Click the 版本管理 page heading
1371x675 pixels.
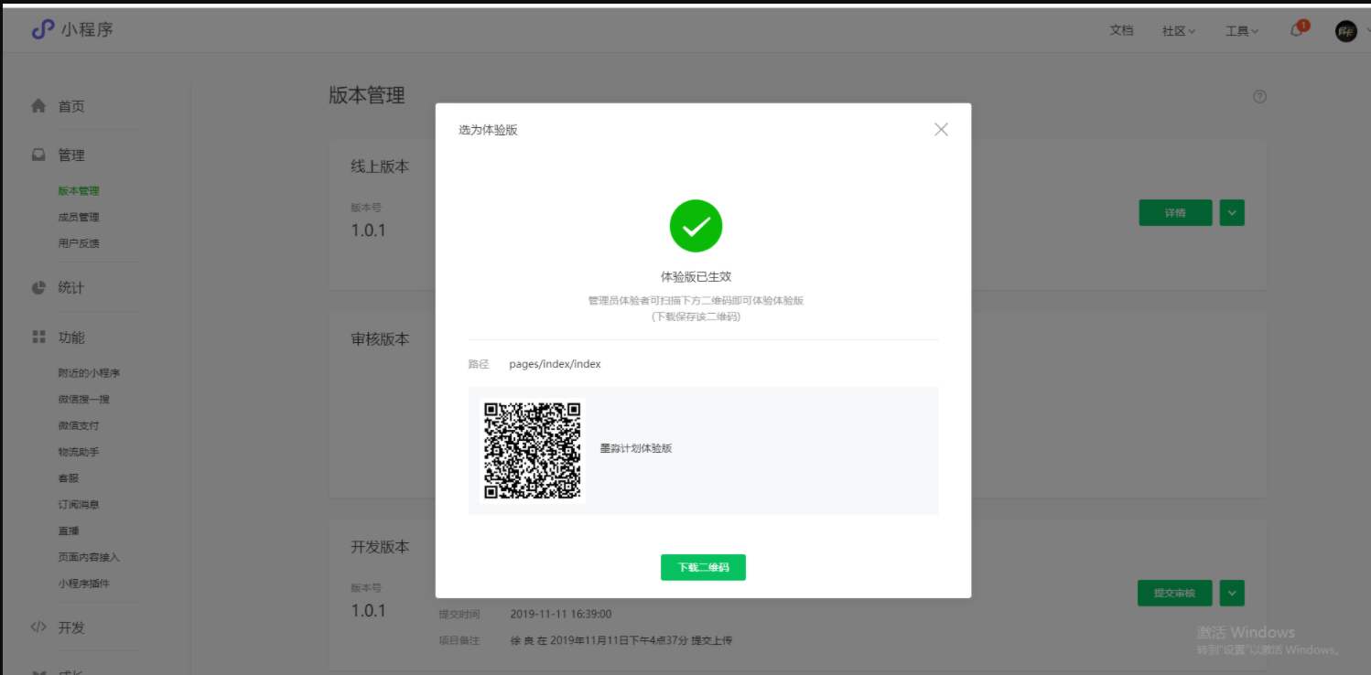click(x=367, y=95)
